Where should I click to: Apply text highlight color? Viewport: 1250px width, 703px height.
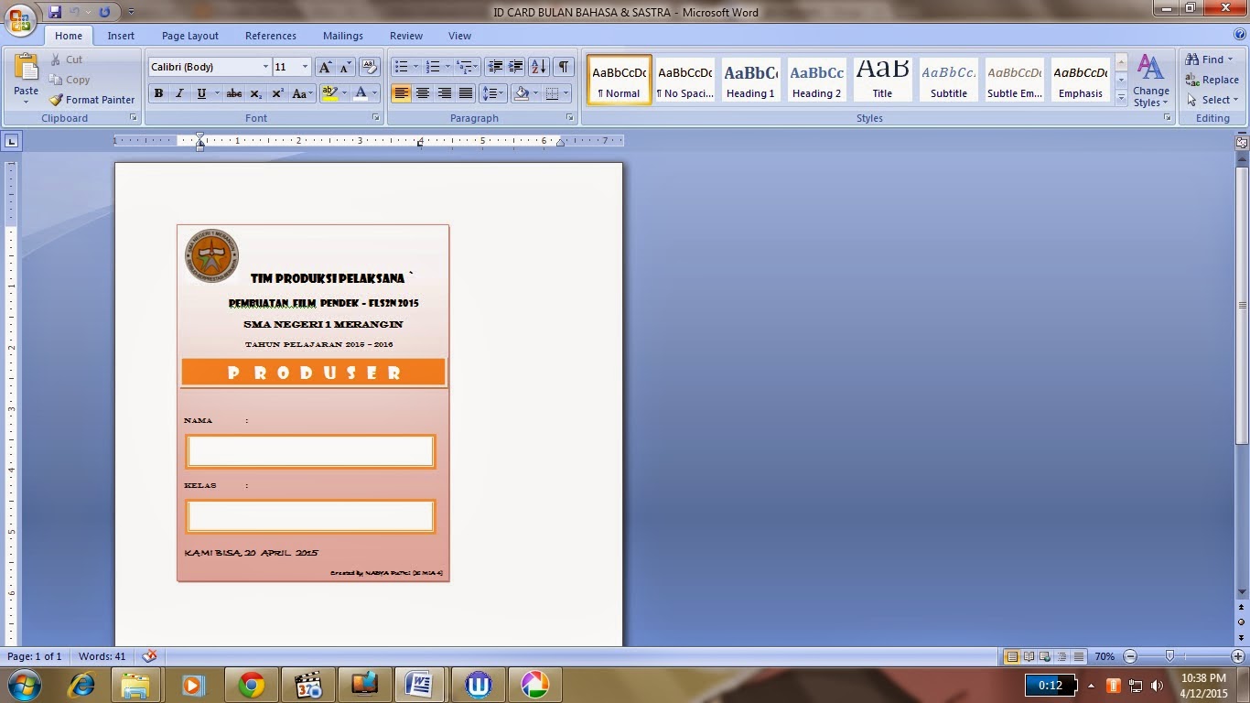coord(329,93)
